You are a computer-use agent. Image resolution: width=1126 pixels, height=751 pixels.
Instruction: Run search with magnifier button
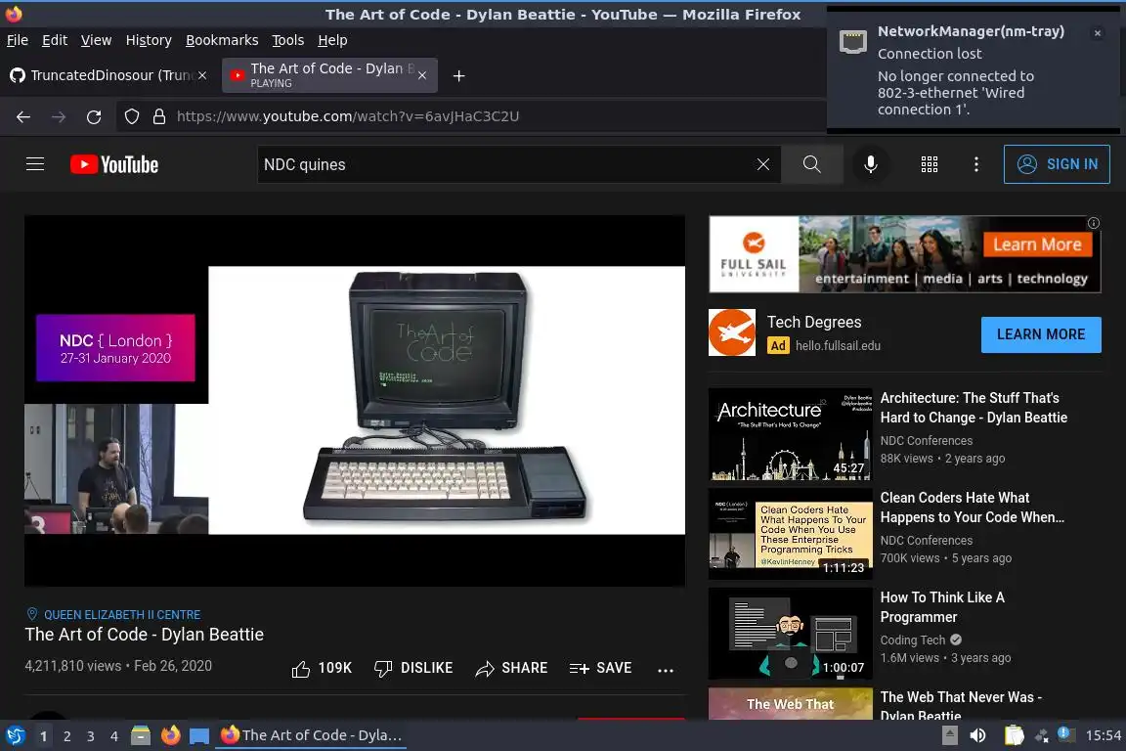tap(811, 164)
